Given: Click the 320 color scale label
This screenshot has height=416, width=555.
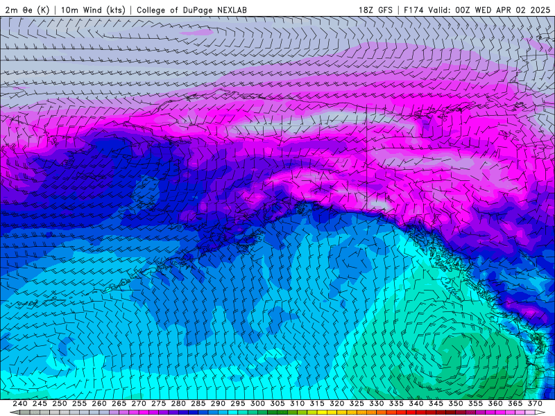Looking at the screenshot, I should pyautogui.click(x=337, y=404).
